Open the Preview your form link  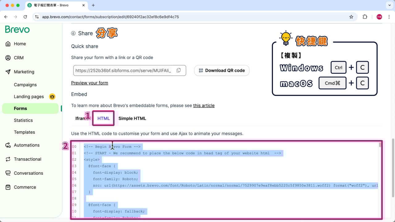89,83
